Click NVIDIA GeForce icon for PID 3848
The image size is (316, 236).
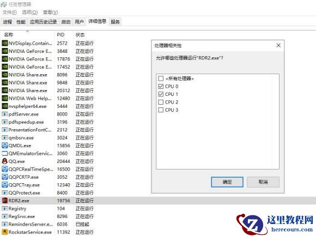point(5,51)
